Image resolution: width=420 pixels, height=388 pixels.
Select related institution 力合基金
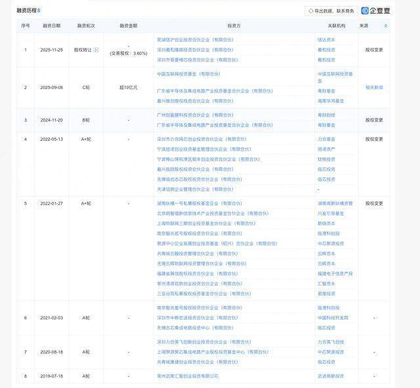[x=326, y=139]
